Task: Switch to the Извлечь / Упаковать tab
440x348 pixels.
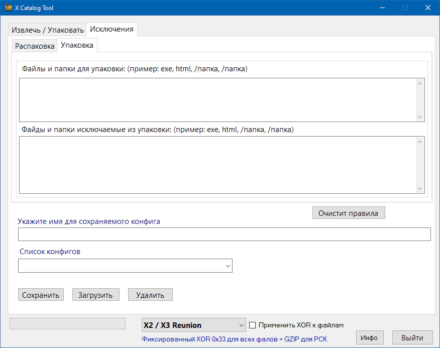Action: (x=47, y=30)
